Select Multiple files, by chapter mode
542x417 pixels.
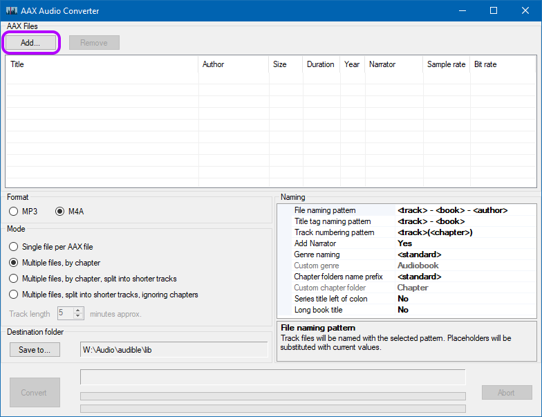click(14, 263)
